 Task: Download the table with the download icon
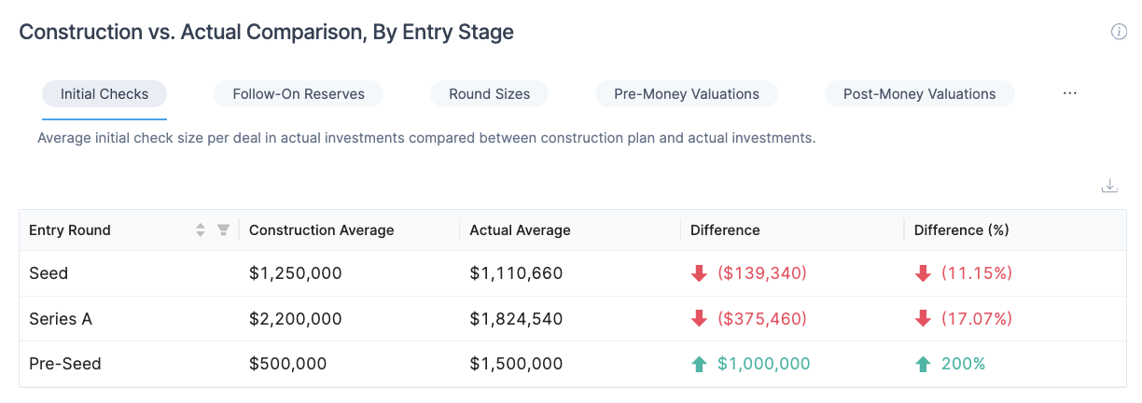pos(1109,186)
